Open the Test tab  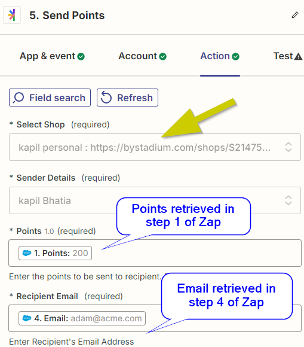pos(288,56)
